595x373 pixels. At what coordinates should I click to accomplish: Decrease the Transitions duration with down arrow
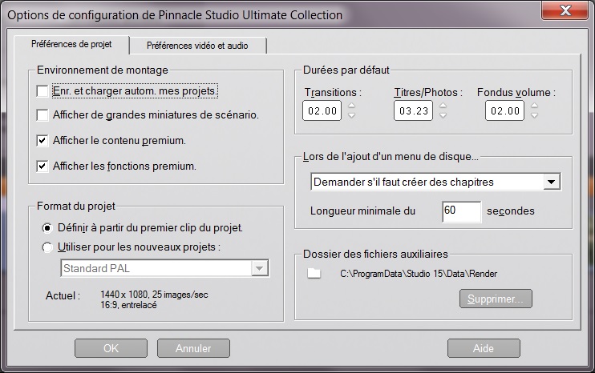(352, 115)
